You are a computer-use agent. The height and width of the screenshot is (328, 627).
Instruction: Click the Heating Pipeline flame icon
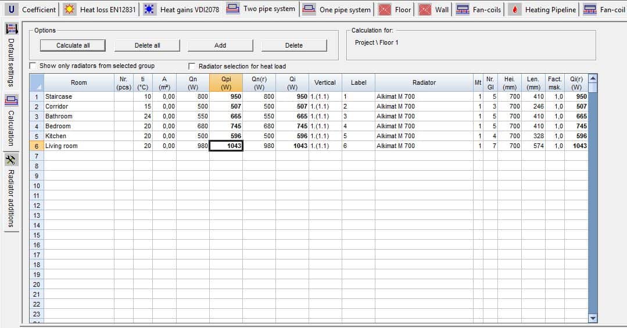tap(515, 9)
